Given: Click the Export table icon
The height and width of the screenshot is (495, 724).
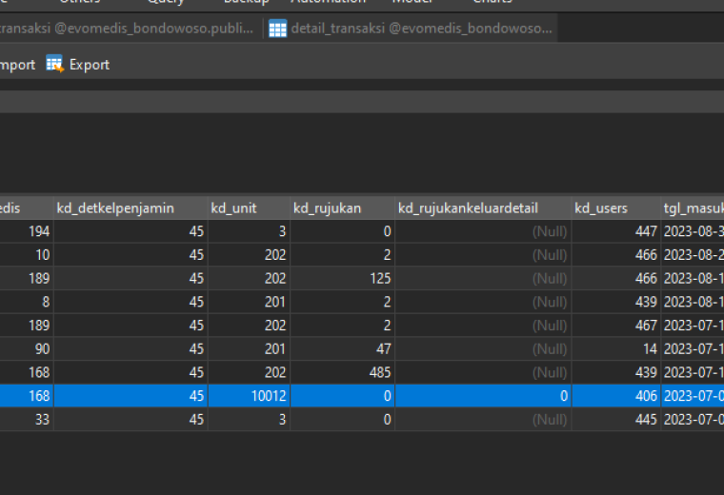Looking at the screenshot, I should point(54,64).
